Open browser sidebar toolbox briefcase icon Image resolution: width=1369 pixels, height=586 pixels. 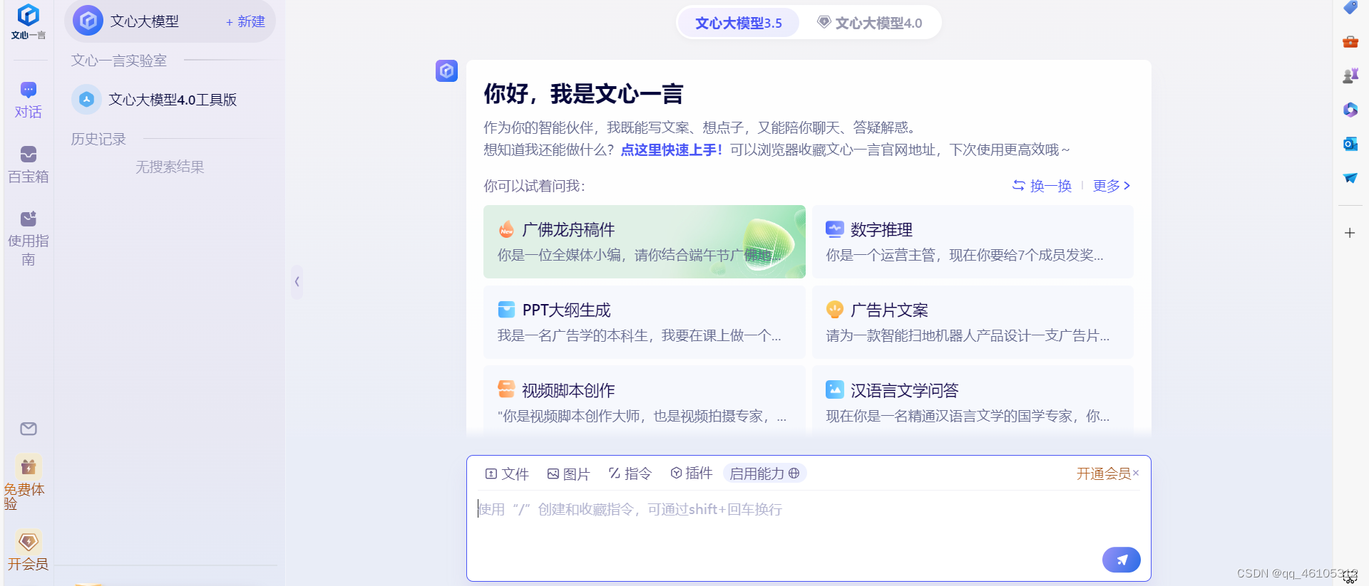[x=1350, y=41]
